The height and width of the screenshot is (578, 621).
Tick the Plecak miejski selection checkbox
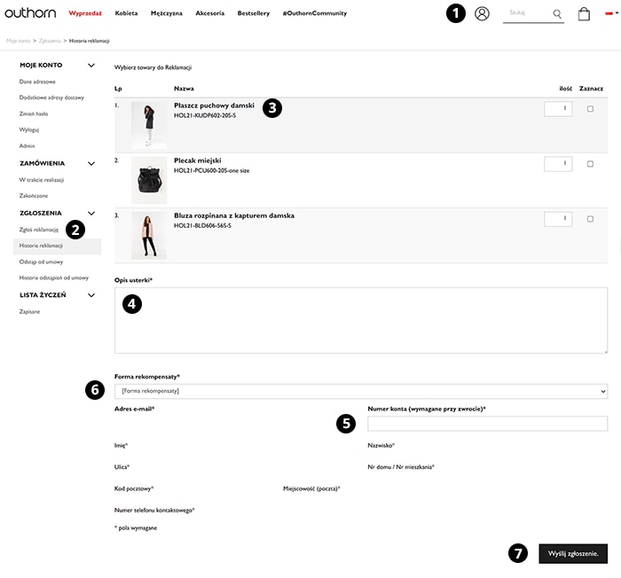click(590, 163)
